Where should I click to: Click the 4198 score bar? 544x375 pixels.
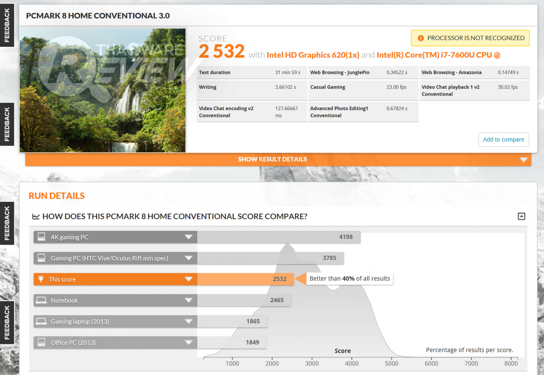click(279, 237)
